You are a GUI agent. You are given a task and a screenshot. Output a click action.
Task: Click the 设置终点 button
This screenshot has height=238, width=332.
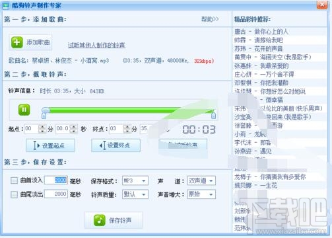pyautogui.click(x=116, y=145)
